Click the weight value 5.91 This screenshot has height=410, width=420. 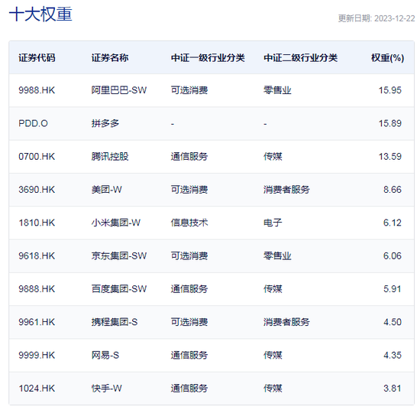(x=393, y=289)
